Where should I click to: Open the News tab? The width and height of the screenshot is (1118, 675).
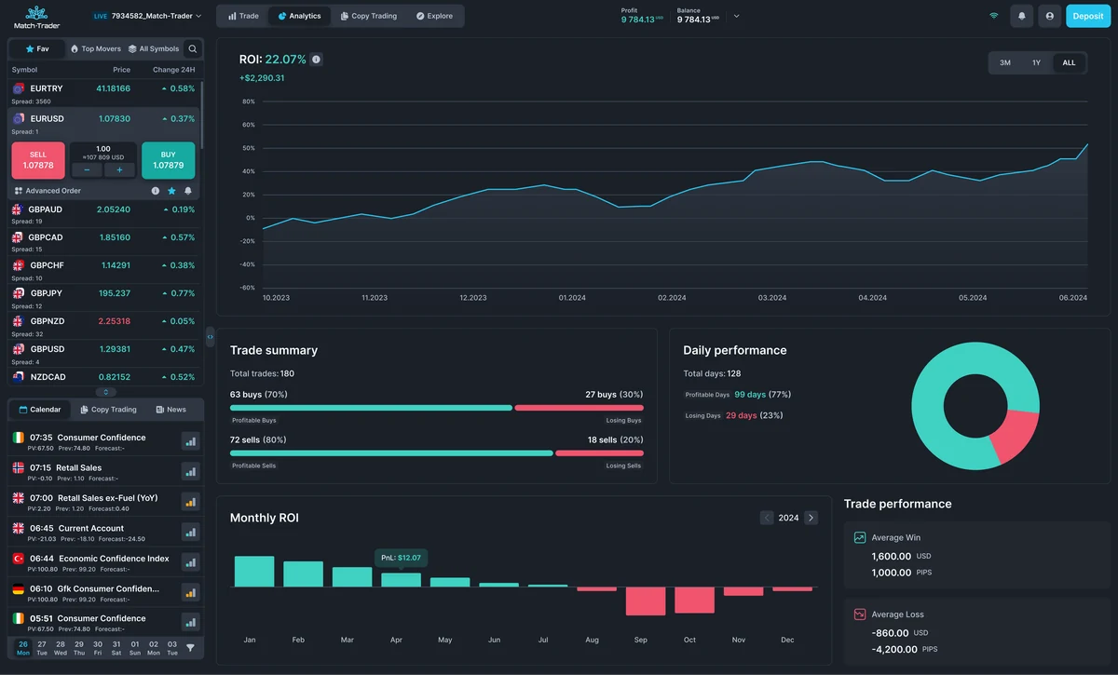click(170, 410)
